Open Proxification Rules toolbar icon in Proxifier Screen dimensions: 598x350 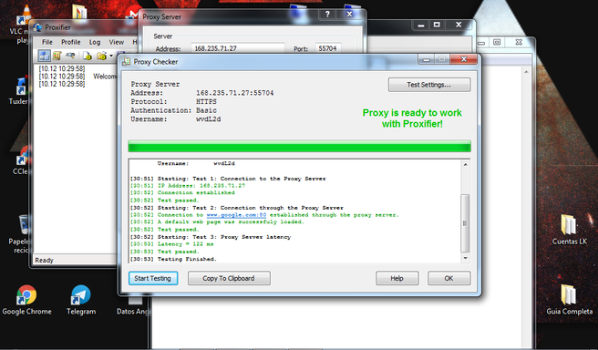(x=57, y=56)
